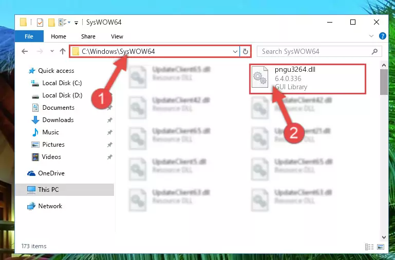Select the pngu3264.dll file name
The width and height of the screenshot is (395, 260).
pyautogui.click(x=295, y=70)
